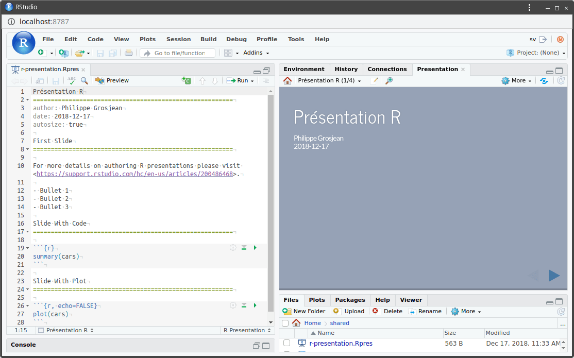Click the Delete button in Files pane
Viewport: 574px width, 358px height.
(387, 312)
